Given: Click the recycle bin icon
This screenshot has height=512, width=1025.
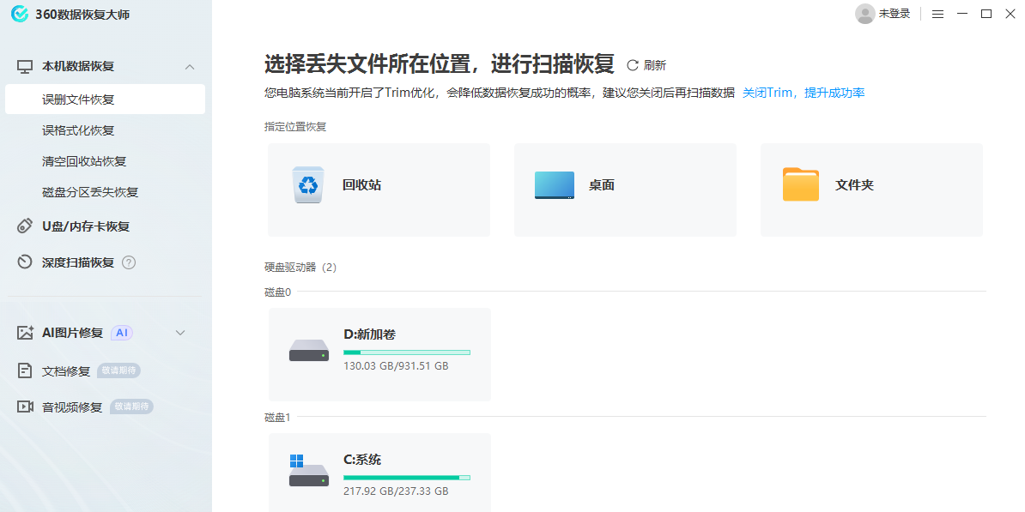Looking at the screenshot, I should tap(308, 184).
